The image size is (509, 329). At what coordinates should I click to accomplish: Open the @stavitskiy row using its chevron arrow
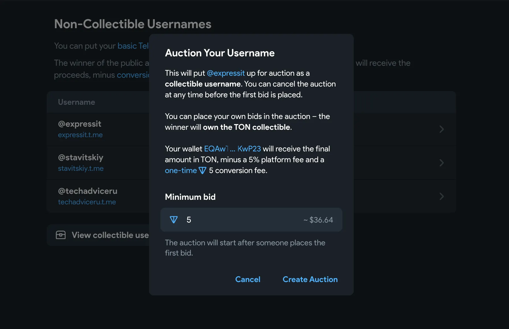pyautogui.click(x=441, y=163)
